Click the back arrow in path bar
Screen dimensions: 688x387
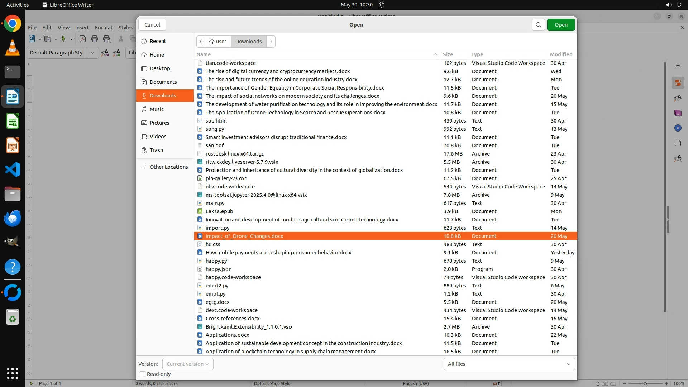pos(201,42)
